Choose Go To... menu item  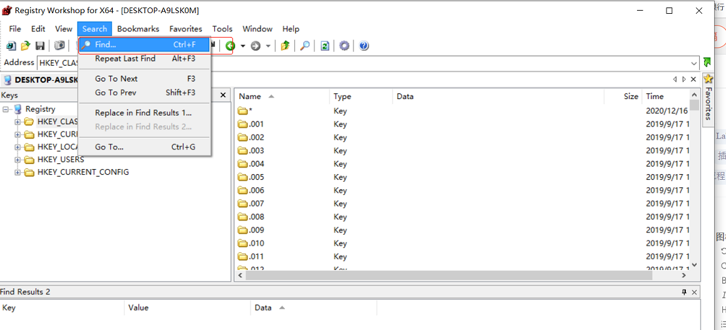click(145, 147)
